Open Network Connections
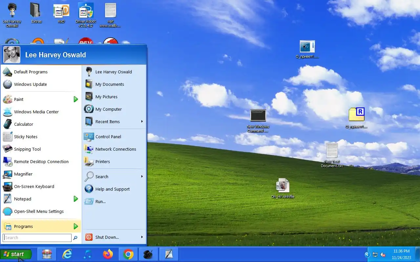 (x=114, y=149)
